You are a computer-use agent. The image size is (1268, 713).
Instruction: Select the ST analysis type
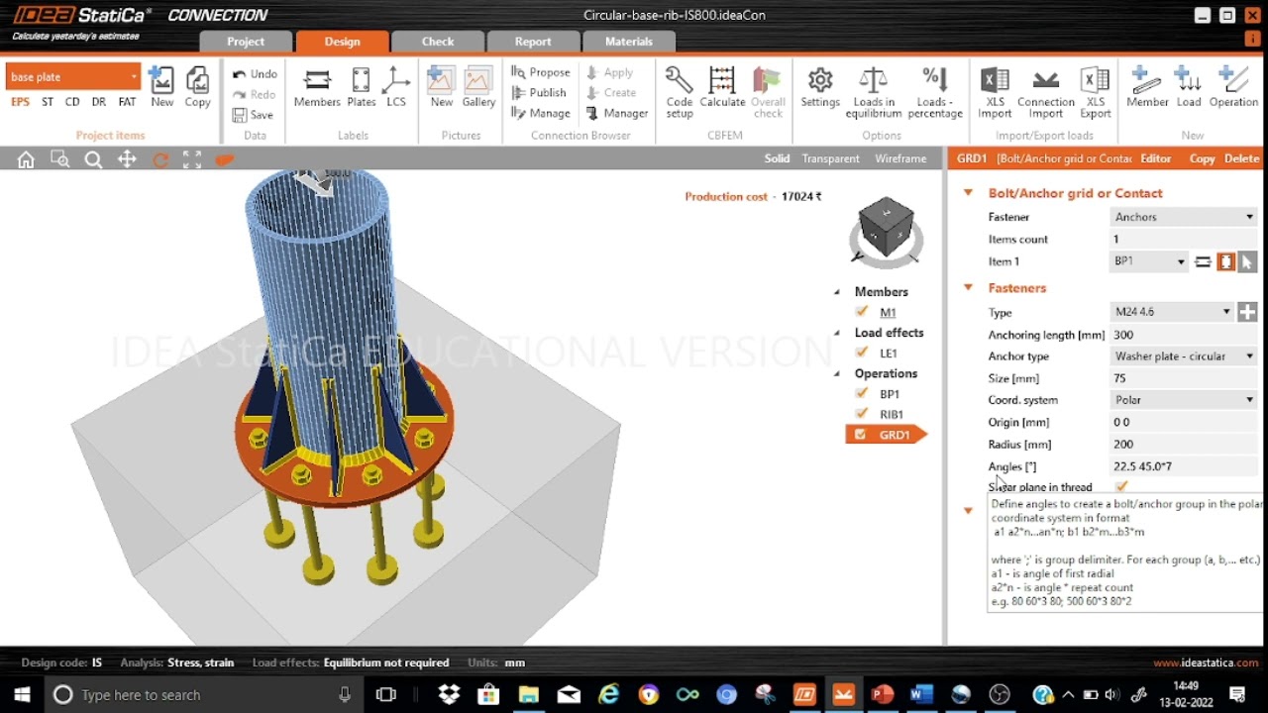pyautogui.click(x=48, y=102)
